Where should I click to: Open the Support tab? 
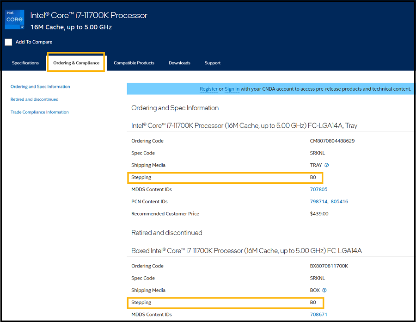213,63
